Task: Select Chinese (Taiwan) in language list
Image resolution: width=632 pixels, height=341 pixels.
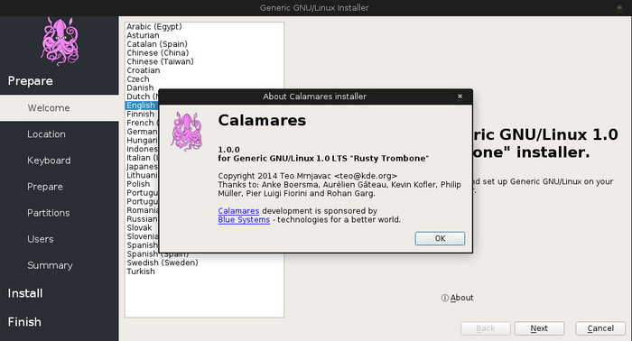Action: (160, 61)
